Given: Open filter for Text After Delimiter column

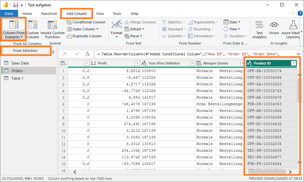Looking at the screenshot, I should click(192, 63).
